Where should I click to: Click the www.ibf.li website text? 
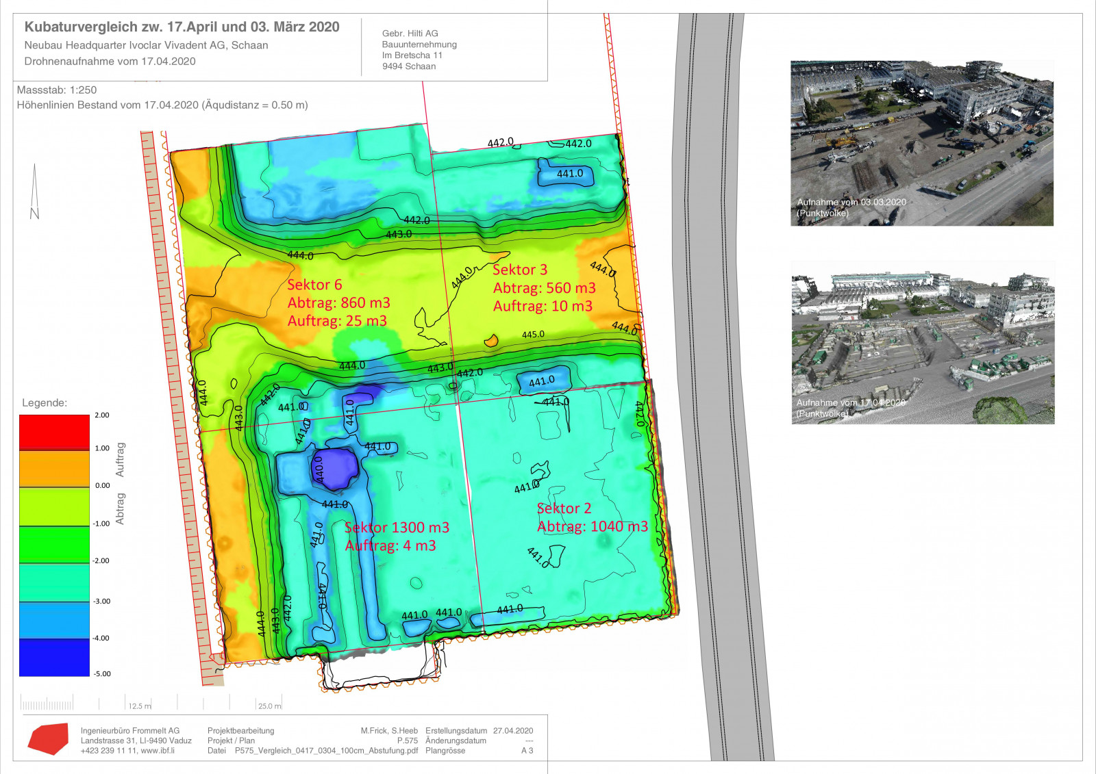(158, 751)
